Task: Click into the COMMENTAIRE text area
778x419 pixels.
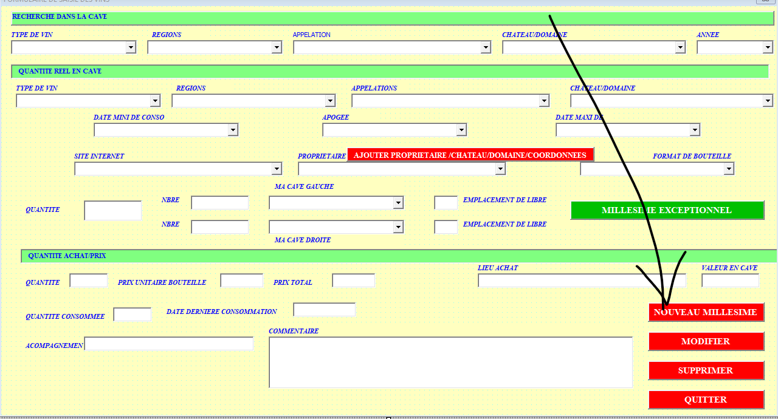Action: coord(450,362)
